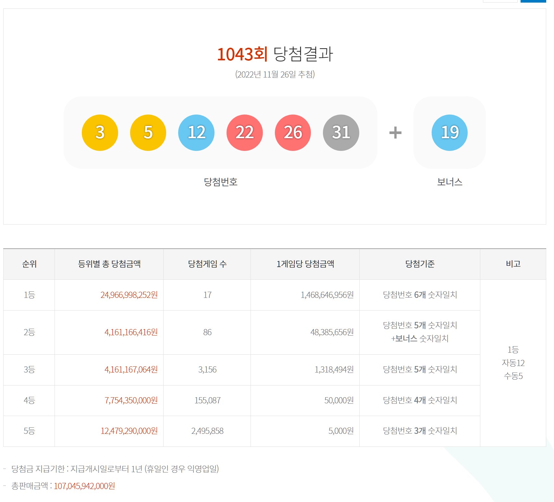Click the bonus ball number 19
The width and height of the screenshot is (554, 502).
coord(449,132)
